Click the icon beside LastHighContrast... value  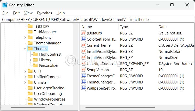coord(84,64)
